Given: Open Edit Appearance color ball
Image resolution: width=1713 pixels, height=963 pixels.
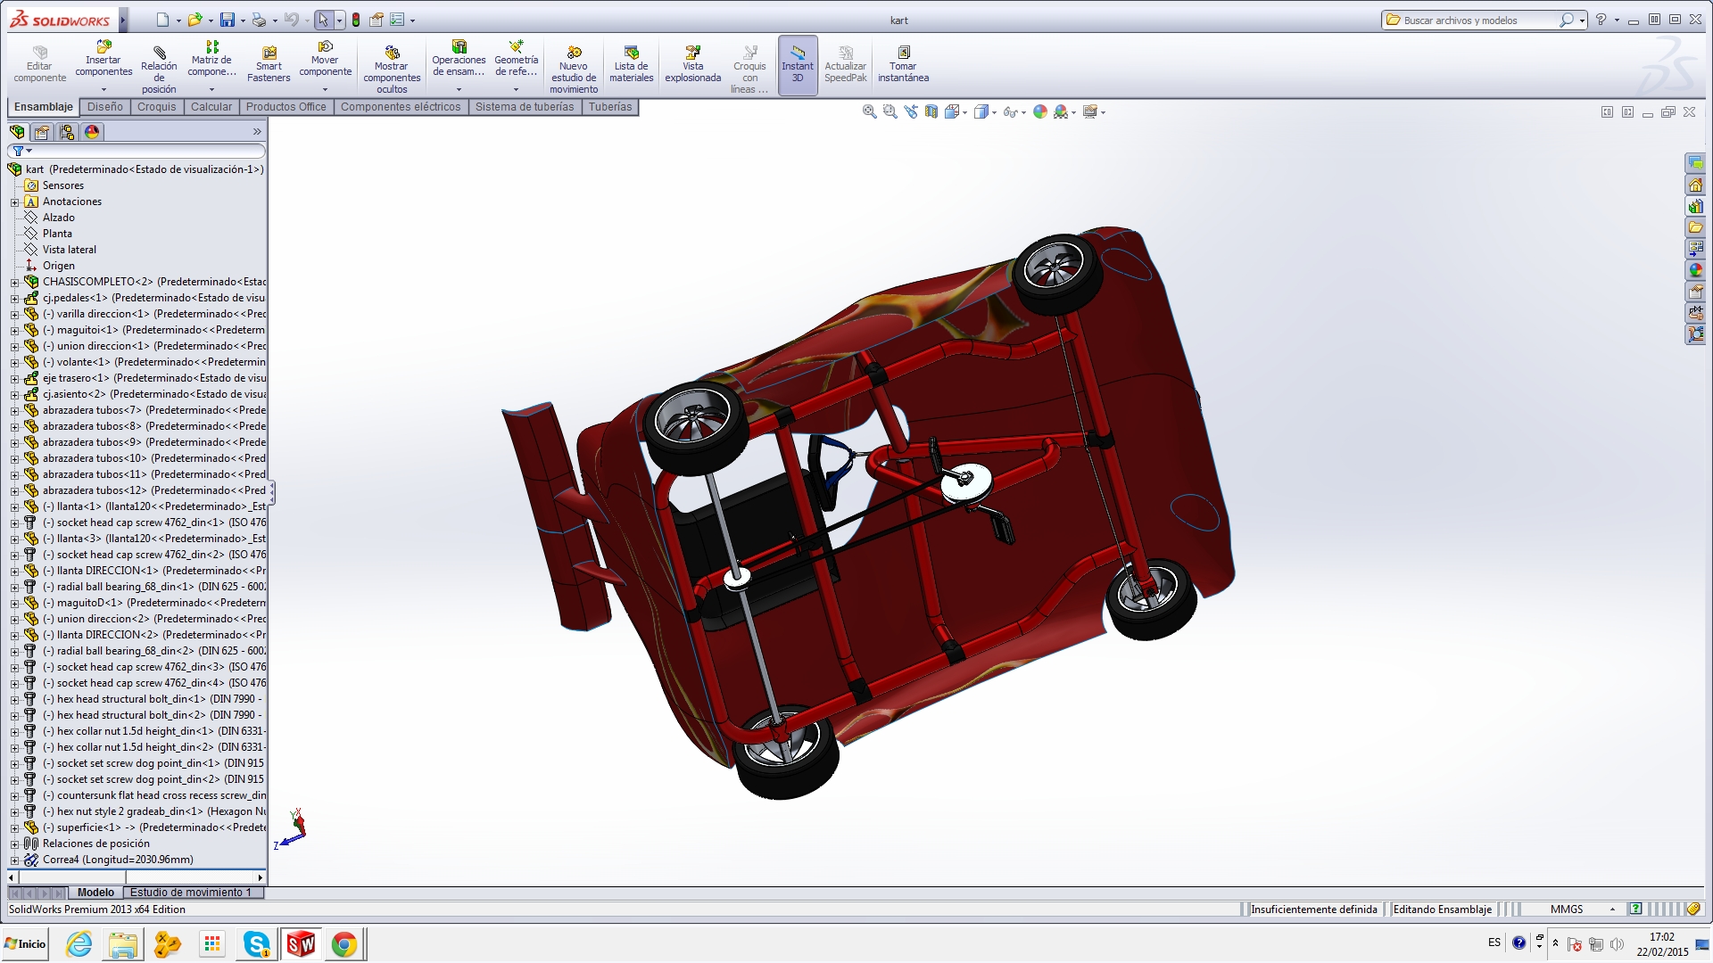Looking at the screenshot, I should pos(1039,111).
